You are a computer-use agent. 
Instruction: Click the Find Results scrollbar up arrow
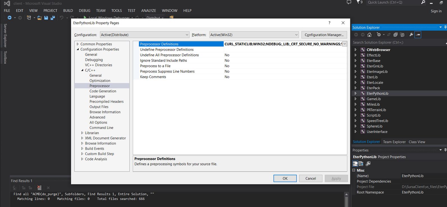coord(346,194)
